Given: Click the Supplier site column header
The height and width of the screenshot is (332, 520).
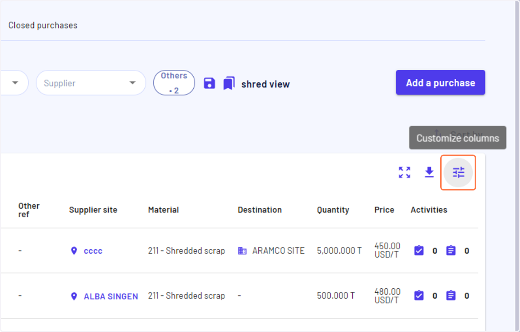Looking at the screenshot, I should coord(93,210).
